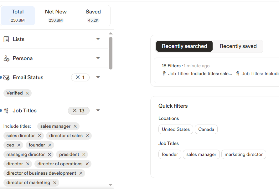
Task: Click the filter panel scrollbar down arrow
Action: click(111, 185)
